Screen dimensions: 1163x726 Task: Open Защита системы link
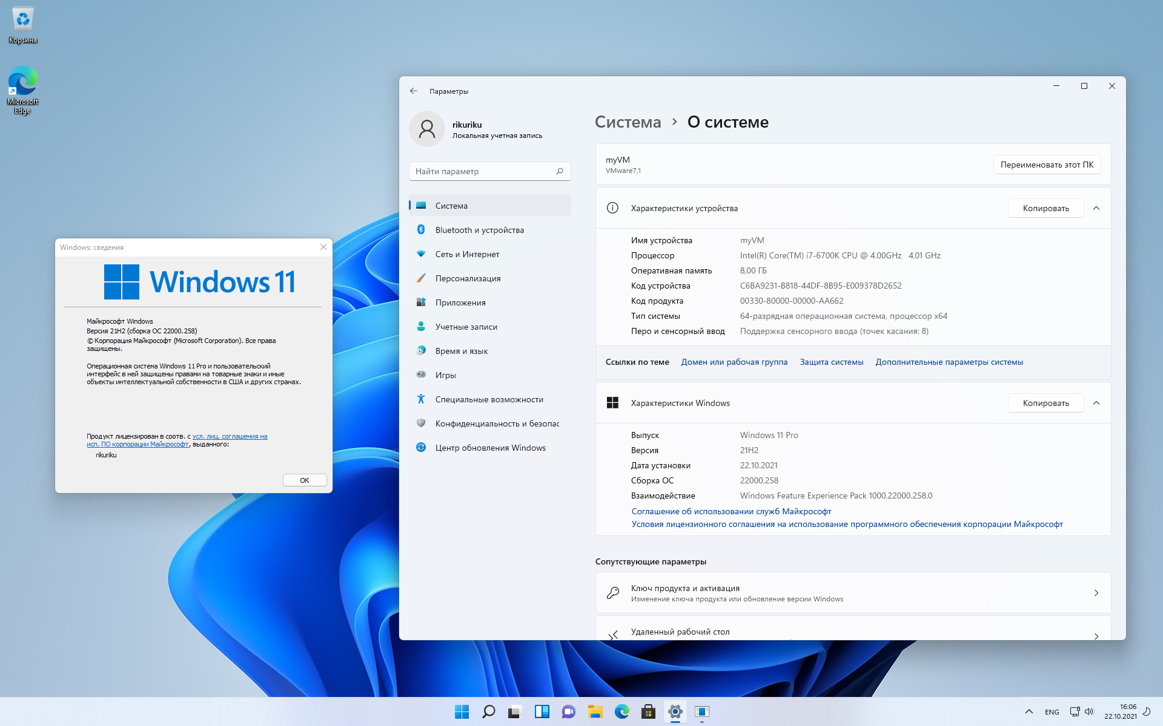831,362
